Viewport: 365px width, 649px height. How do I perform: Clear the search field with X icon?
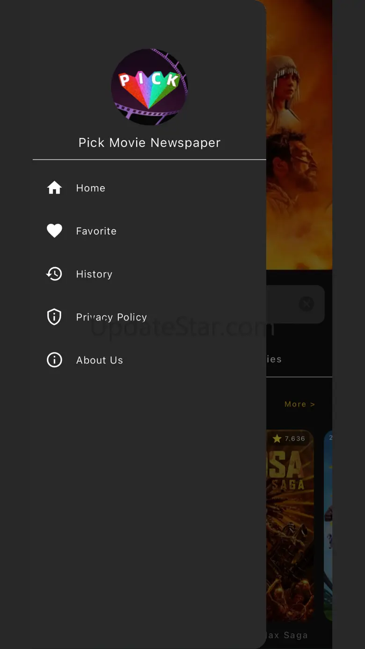coord(307,304)
